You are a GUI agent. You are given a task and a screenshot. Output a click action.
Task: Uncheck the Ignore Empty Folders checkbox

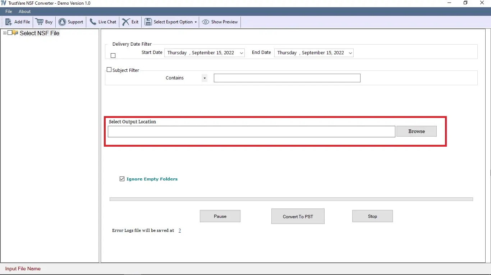tap(122, 179)
